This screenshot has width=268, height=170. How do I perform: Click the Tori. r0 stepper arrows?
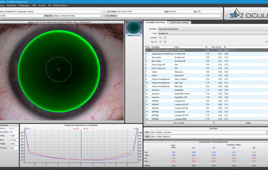coord(164,42)
